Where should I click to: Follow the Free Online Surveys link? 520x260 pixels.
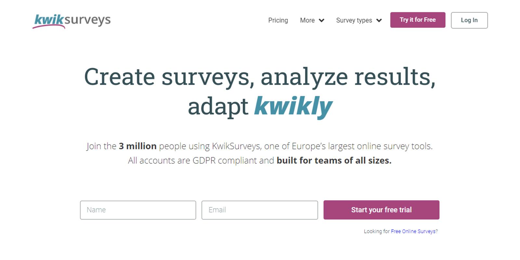click(414, 231)
